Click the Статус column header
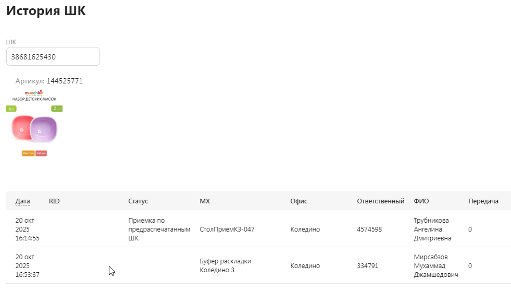This screenshot has height=291, width=511. [x=138, y=201]
